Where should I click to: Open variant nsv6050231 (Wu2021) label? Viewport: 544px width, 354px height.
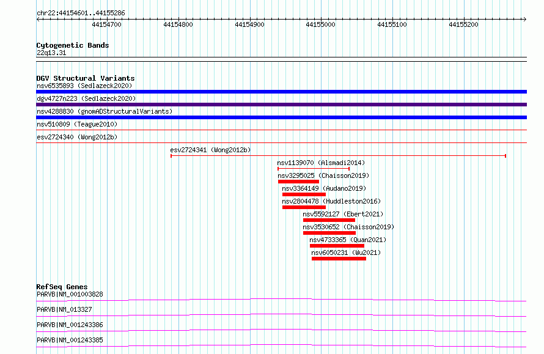coord(346,253)
